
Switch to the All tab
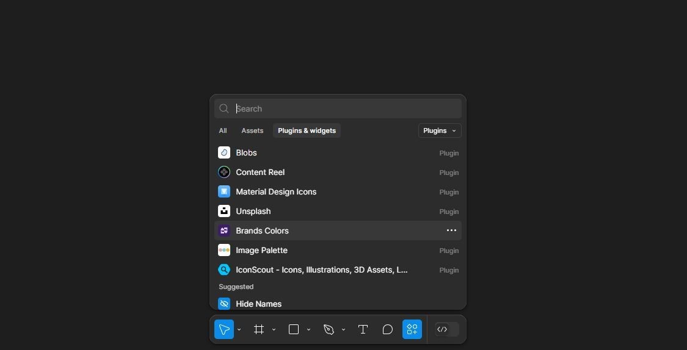click(x=223, y=130)
